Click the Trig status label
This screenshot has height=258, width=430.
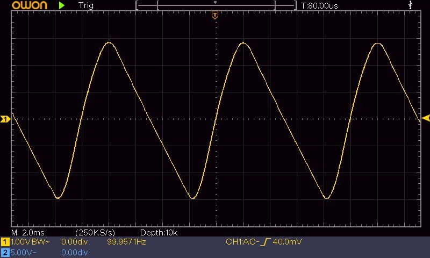click(x=86, y=5)
